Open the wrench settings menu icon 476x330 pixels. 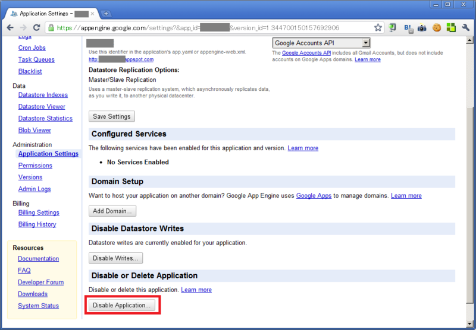pos(466,27)
